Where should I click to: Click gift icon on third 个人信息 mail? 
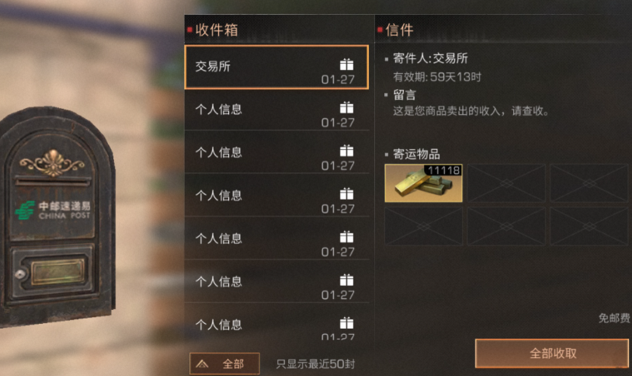[346, 194]
